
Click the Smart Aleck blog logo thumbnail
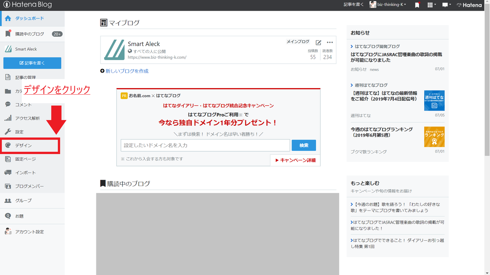click(x=114, y=49)
